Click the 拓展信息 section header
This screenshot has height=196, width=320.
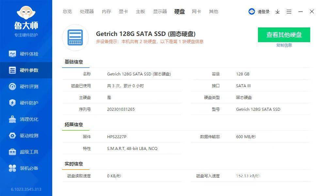[74, 124]
